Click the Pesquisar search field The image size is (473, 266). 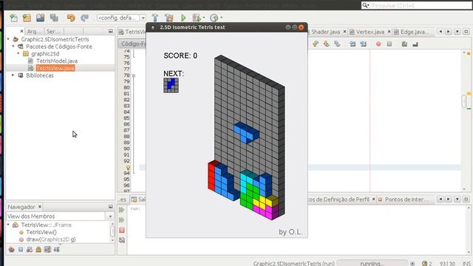tap(417, 5)
